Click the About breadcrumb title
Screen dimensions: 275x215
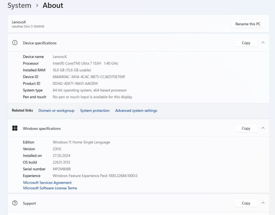53,6
